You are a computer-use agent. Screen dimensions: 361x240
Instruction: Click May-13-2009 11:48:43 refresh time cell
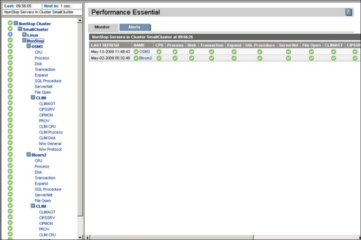(x=110, y=52)
